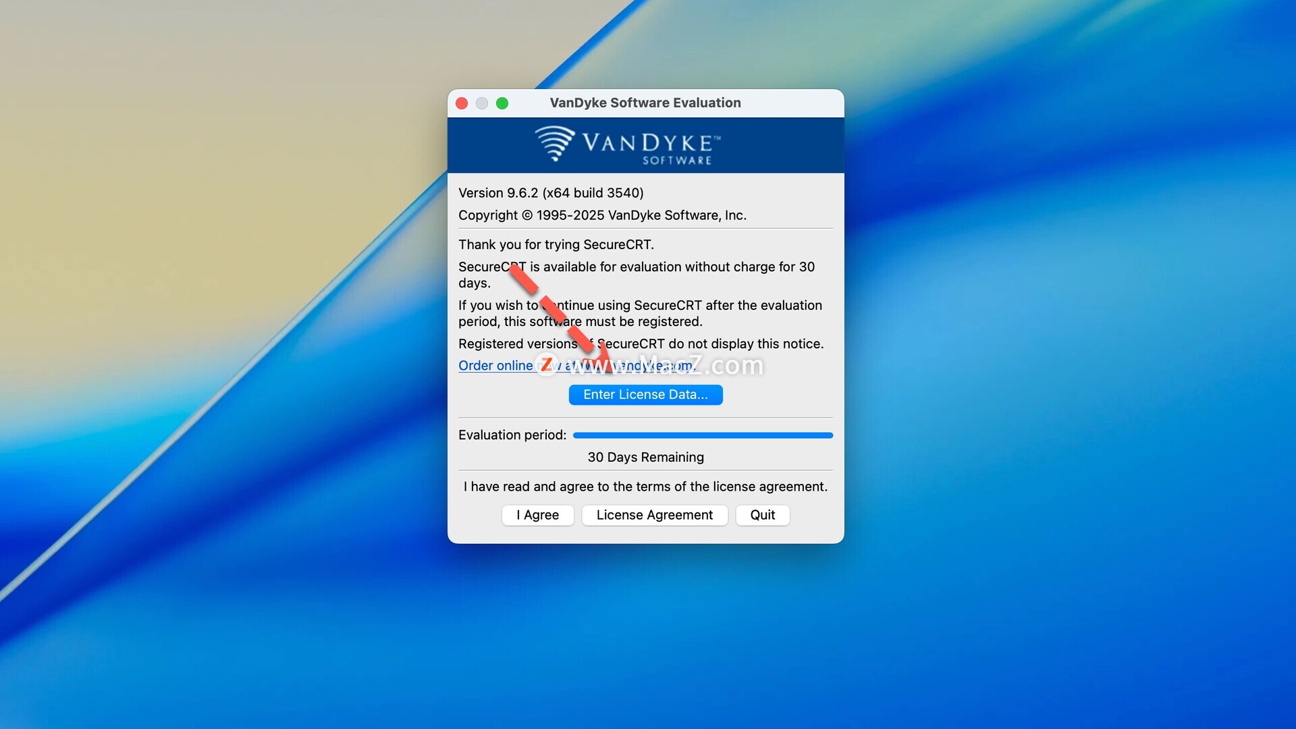Close the VanDyke Software Evaluation window

click(462, 103)
